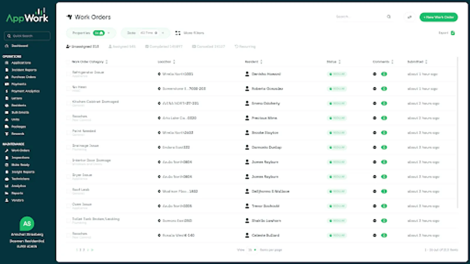Check the Refrigerator Issue row checkbox

(x=68, y=74)
